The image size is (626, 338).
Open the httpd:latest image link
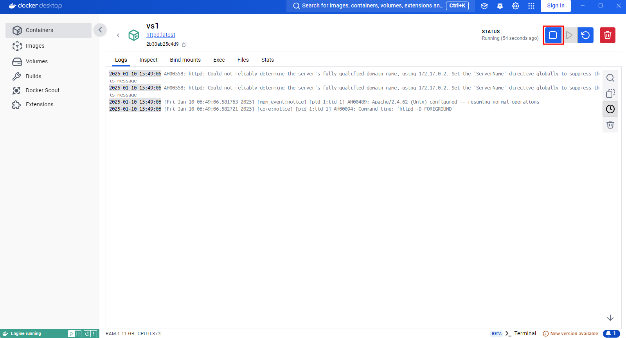pos(161,35)
